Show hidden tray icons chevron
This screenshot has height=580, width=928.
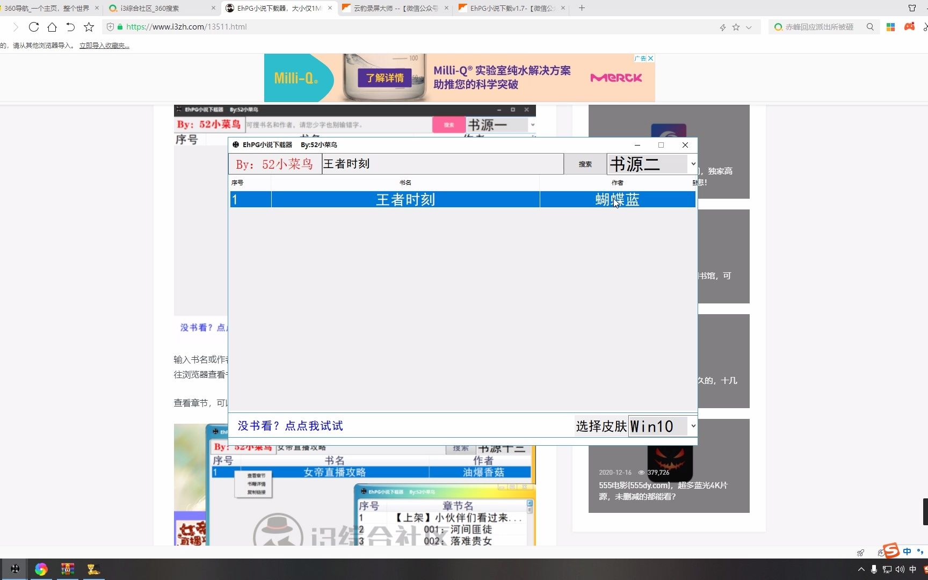(861, 569)
